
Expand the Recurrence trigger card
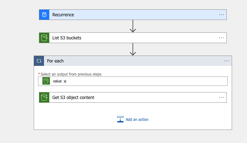point(125,15)
